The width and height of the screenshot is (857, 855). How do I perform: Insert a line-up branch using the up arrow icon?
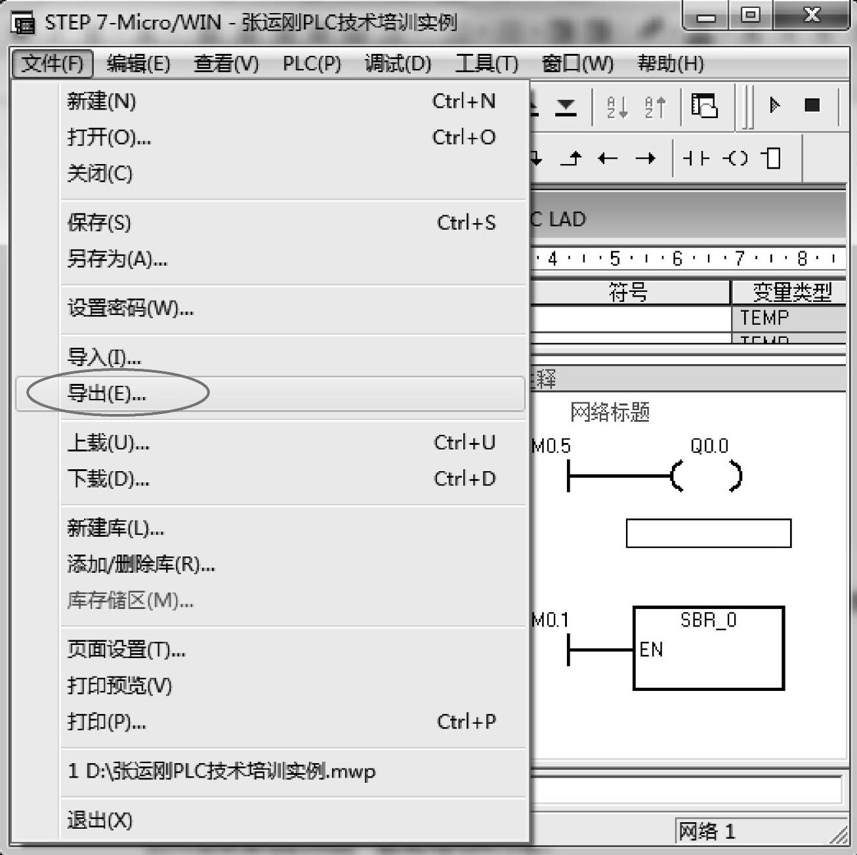pos(572,158)
